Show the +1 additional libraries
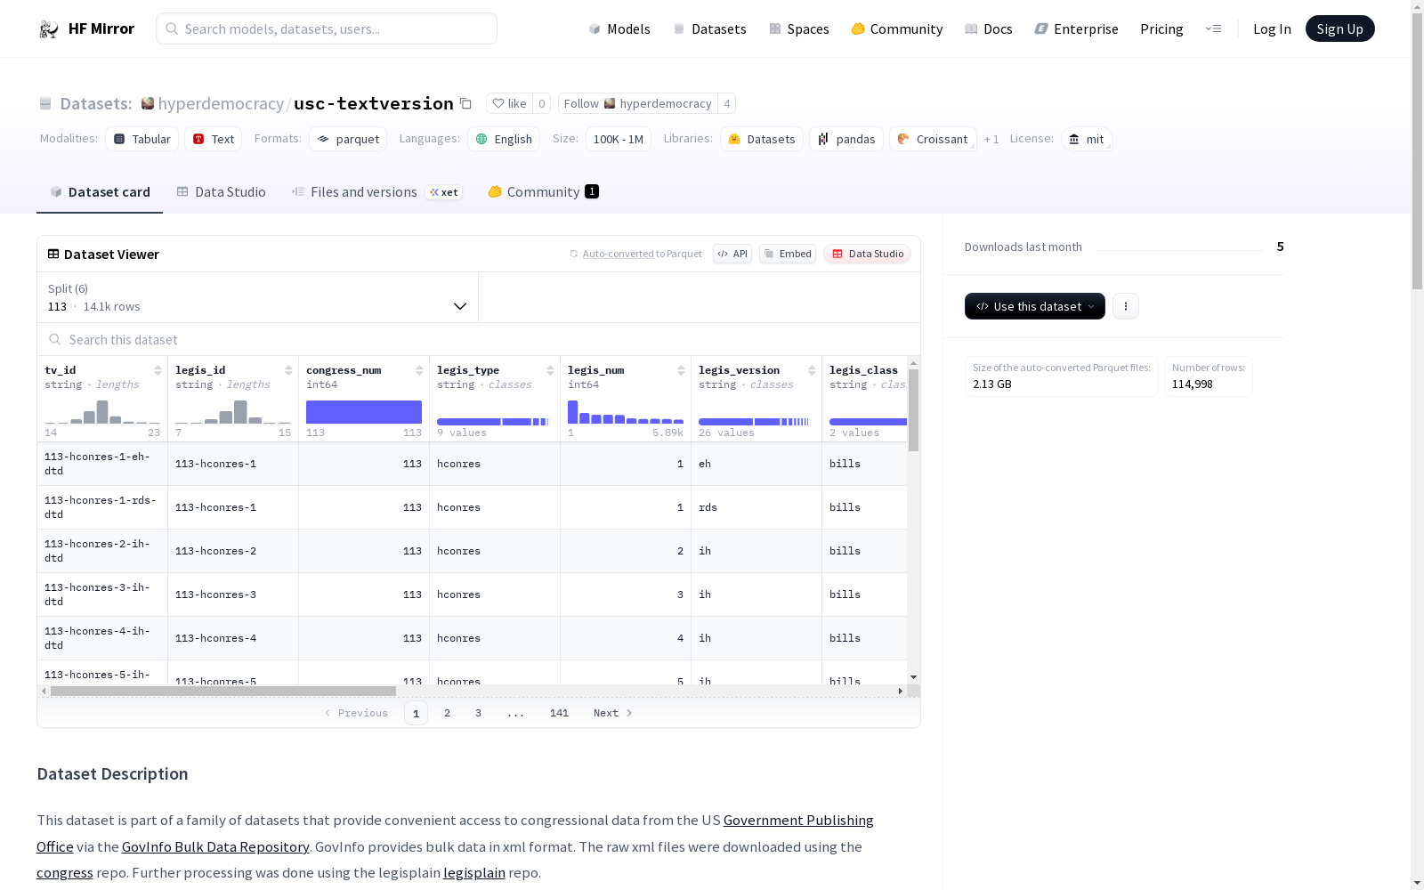Screen dimensions: 1424x890 (x=991, y=139)
